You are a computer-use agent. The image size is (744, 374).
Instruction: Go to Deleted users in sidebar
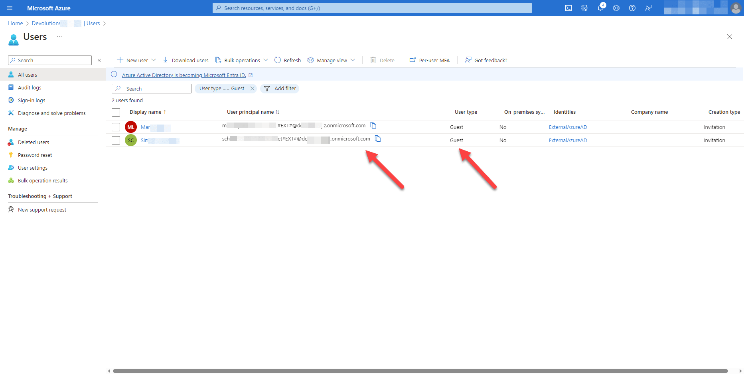coord(34,142)
